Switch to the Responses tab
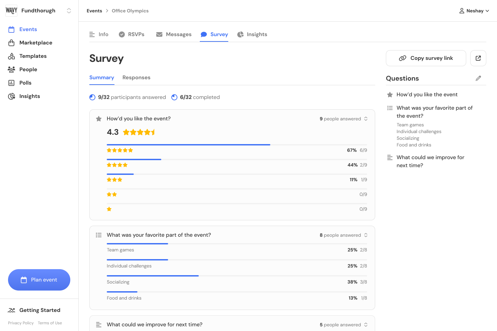 (136, 78)
